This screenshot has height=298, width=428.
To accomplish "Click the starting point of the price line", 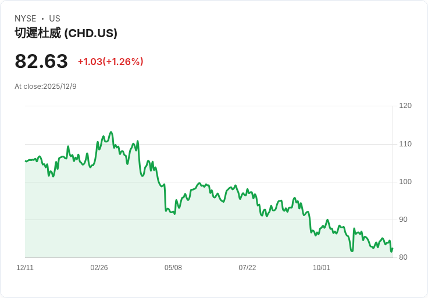I will click(x=26, y=161).
